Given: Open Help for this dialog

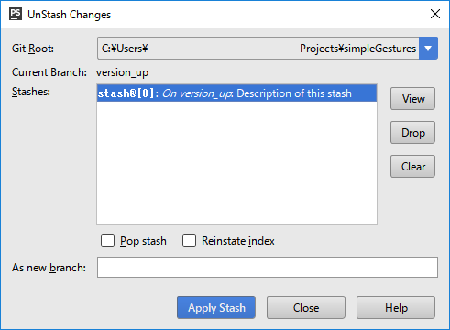Looking at the screenshot, I should [x=396, y=308].
